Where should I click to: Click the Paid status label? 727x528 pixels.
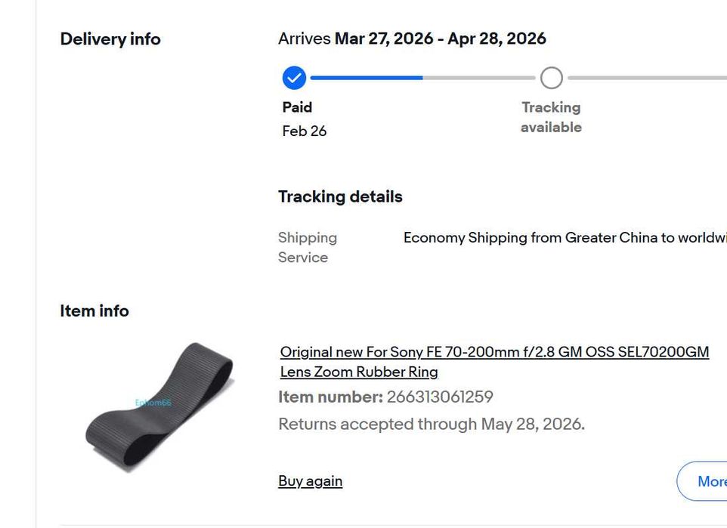click(297, 107)
